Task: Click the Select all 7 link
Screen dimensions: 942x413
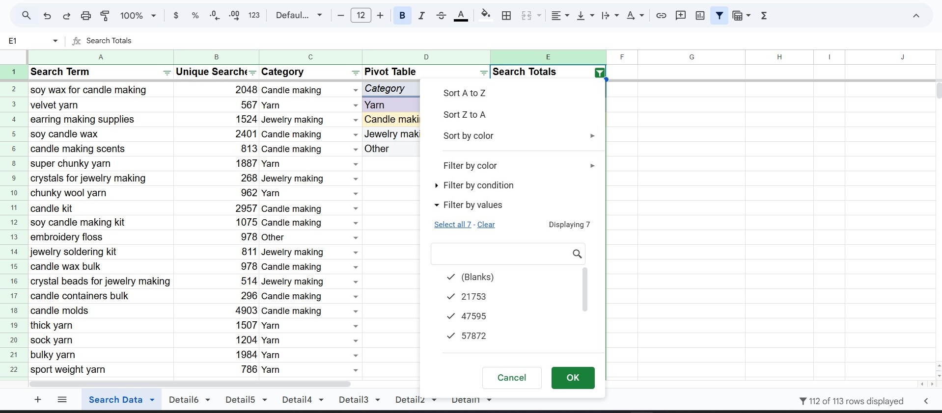Action: 452,225
